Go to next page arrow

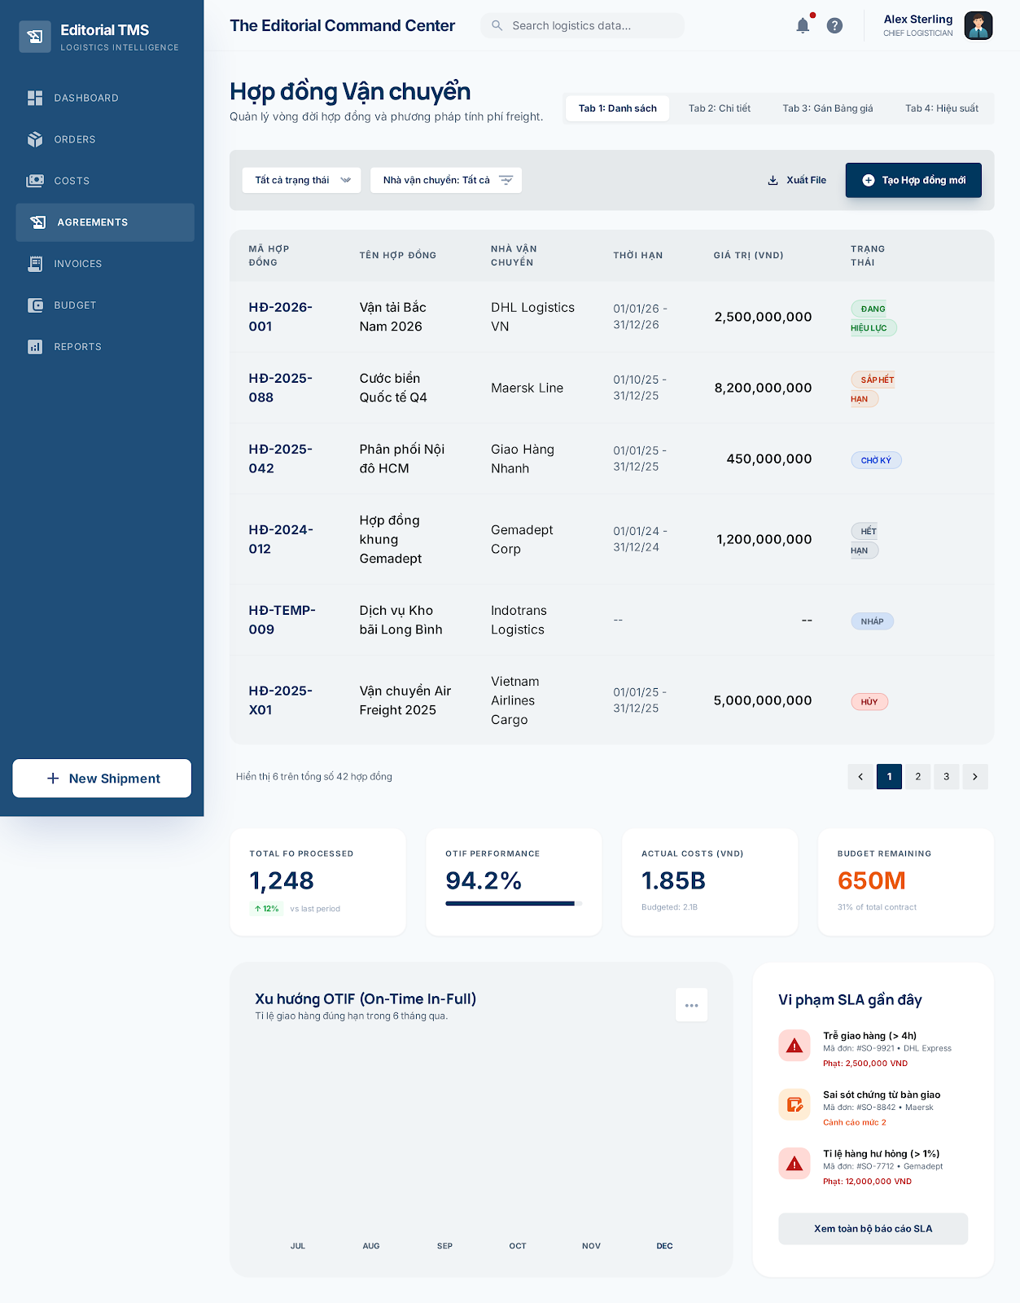pos(975,777)
